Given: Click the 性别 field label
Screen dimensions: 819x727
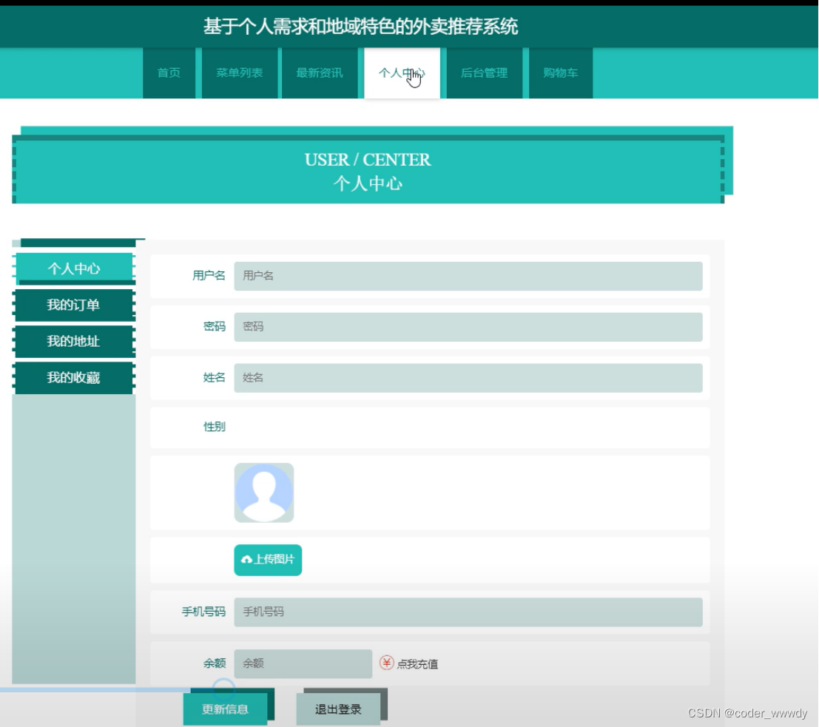Looking at the screenshot, I should coord(214,427).
